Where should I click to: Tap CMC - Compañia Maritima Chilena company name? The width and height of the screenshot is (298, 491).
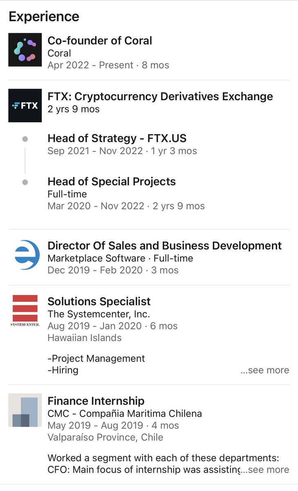pos(125,414)
